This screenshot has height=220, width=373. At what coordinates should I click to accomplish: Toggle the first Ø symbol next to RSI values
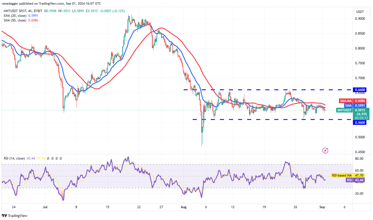click(x=48, y=158)
